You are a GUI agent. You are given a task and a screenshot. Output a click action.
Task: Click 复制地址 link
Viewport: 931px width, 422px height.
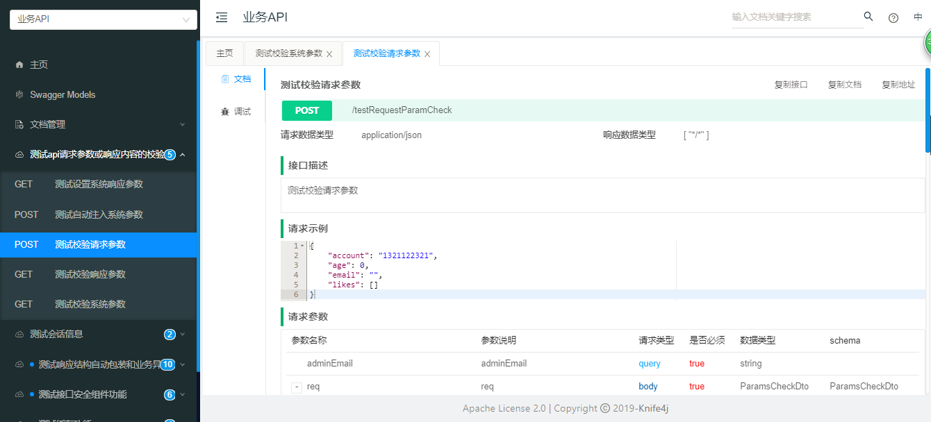898,85
